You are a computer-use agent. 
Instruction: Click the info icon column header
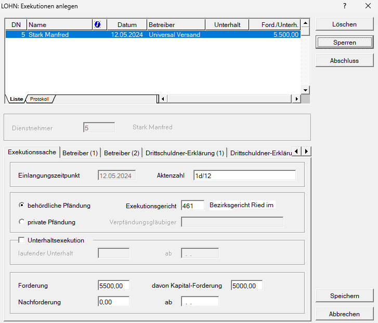97,24
